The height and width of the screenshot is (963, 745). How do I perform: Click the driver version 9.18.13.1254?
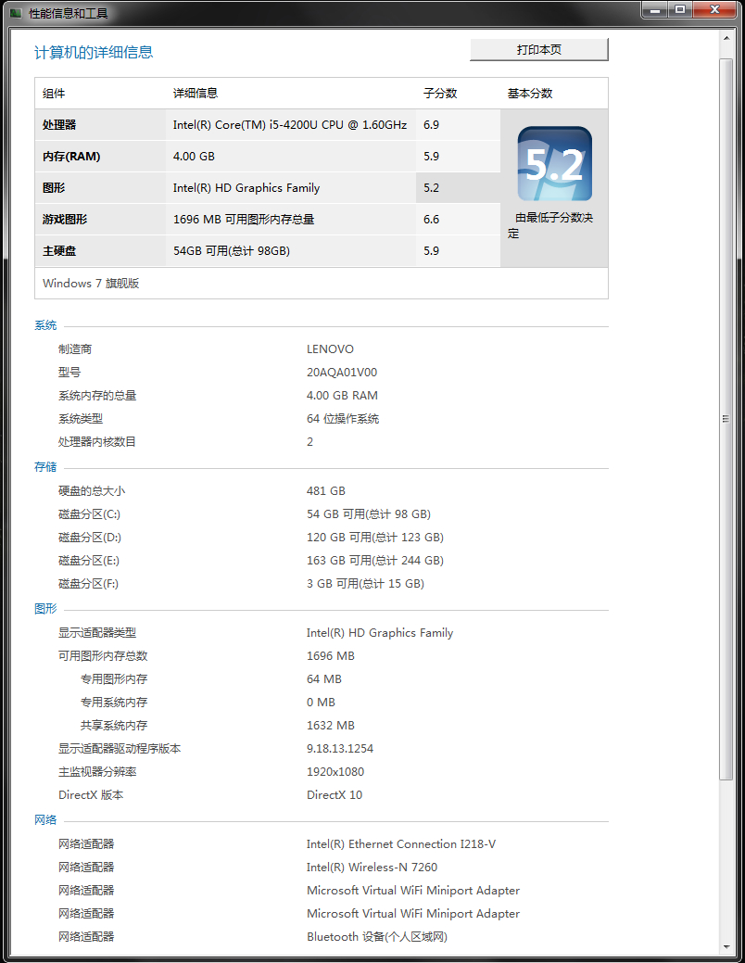[x=340, y=749]
